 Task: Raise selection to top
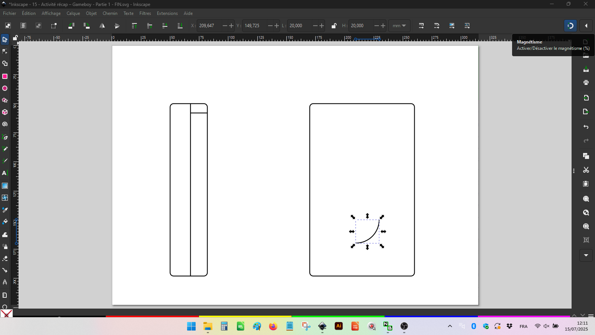pyautogui.click(x=134, y=26)
